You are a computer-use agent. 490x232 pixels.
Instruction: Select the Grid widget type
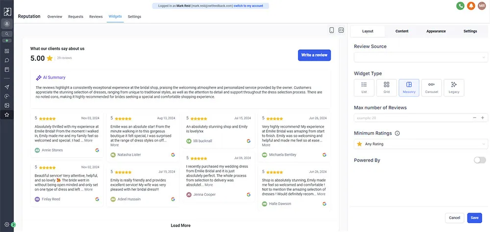pos(387,88)
